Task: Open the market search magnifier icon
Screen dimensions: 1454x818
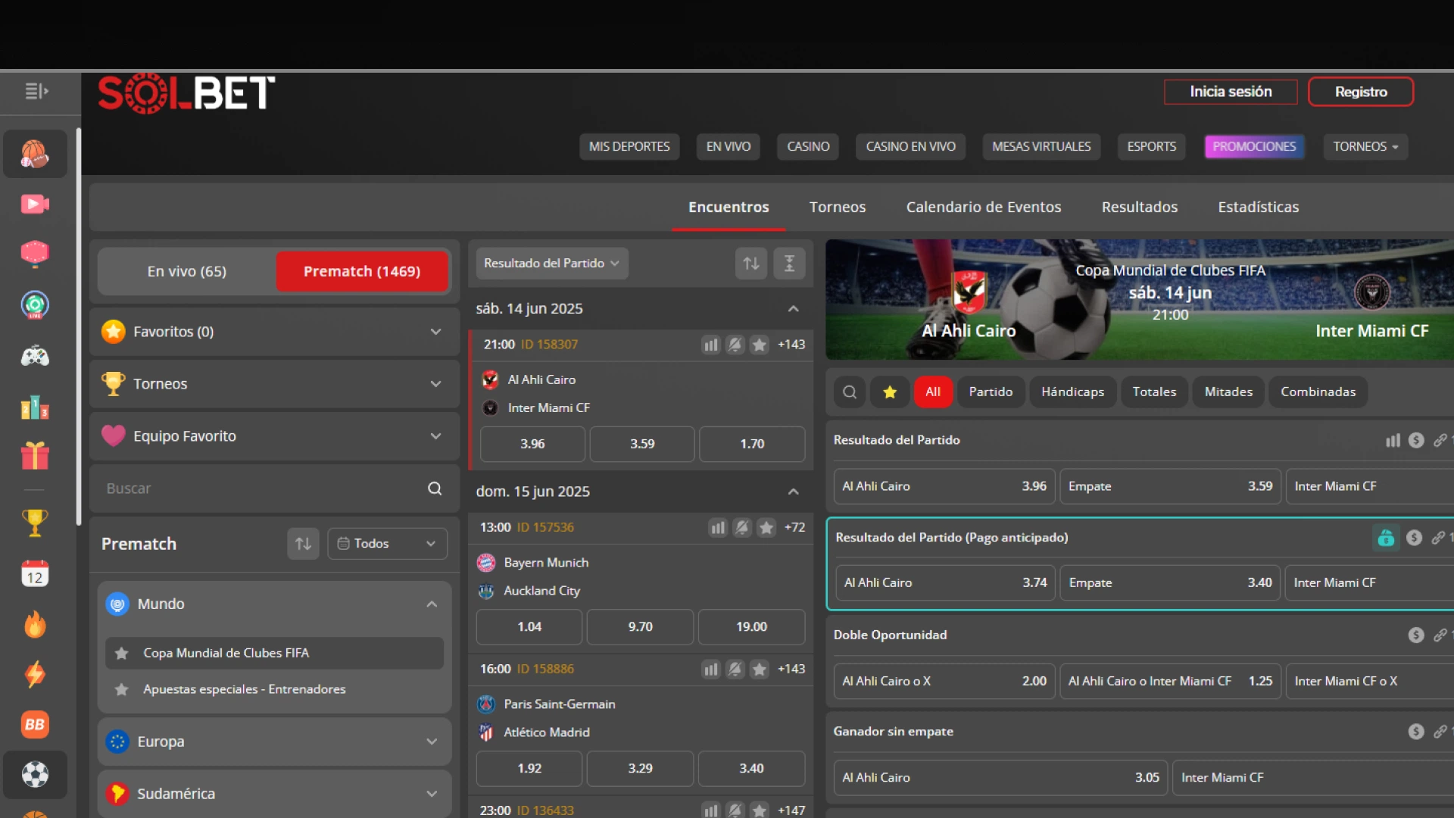Action: tap(850, 392)
